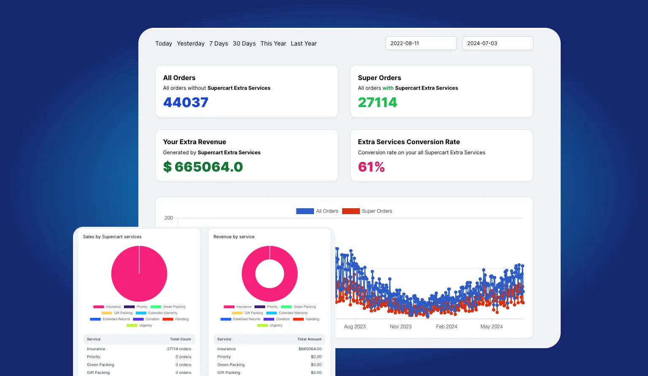Image resolution: width=648 pixels, height=376 pixels.
Task: Select the Insurance row in Sales table
Action: [x=139, y=349]
